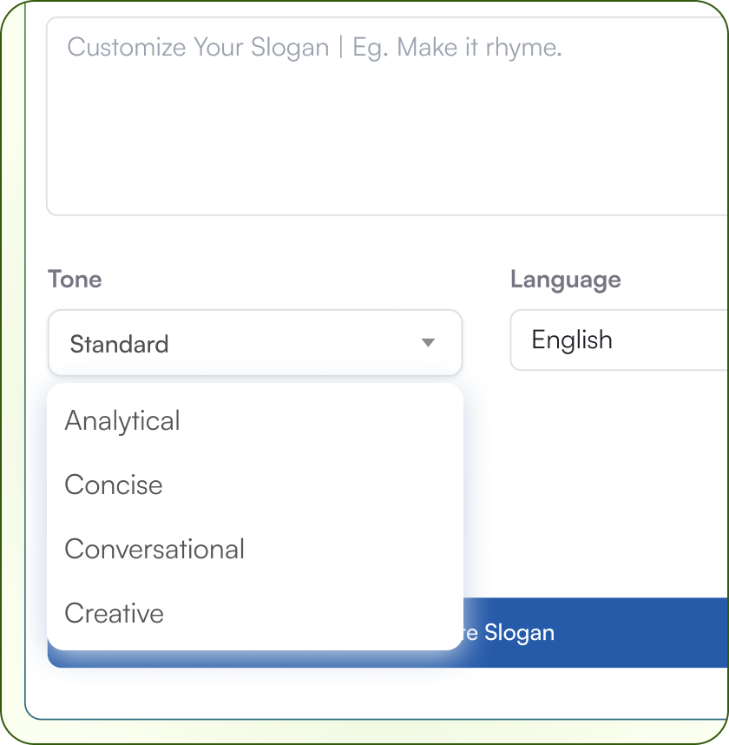The image size is (729, 745).
Task: Click the Language field label
Action: 565,280
